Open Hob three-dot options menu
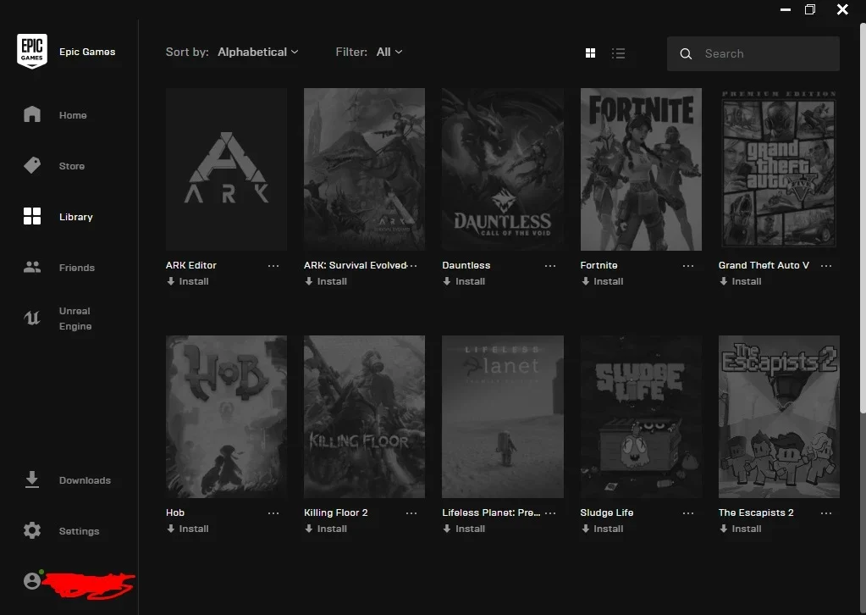Viewport: 866px width, 615px height. [273, 513]
